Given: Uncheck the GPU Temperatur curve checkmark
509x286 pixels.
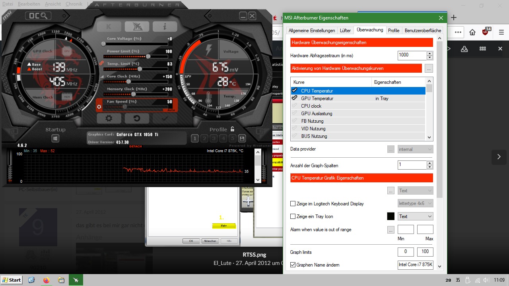Looking at the screenshot, I should (294, 98).
